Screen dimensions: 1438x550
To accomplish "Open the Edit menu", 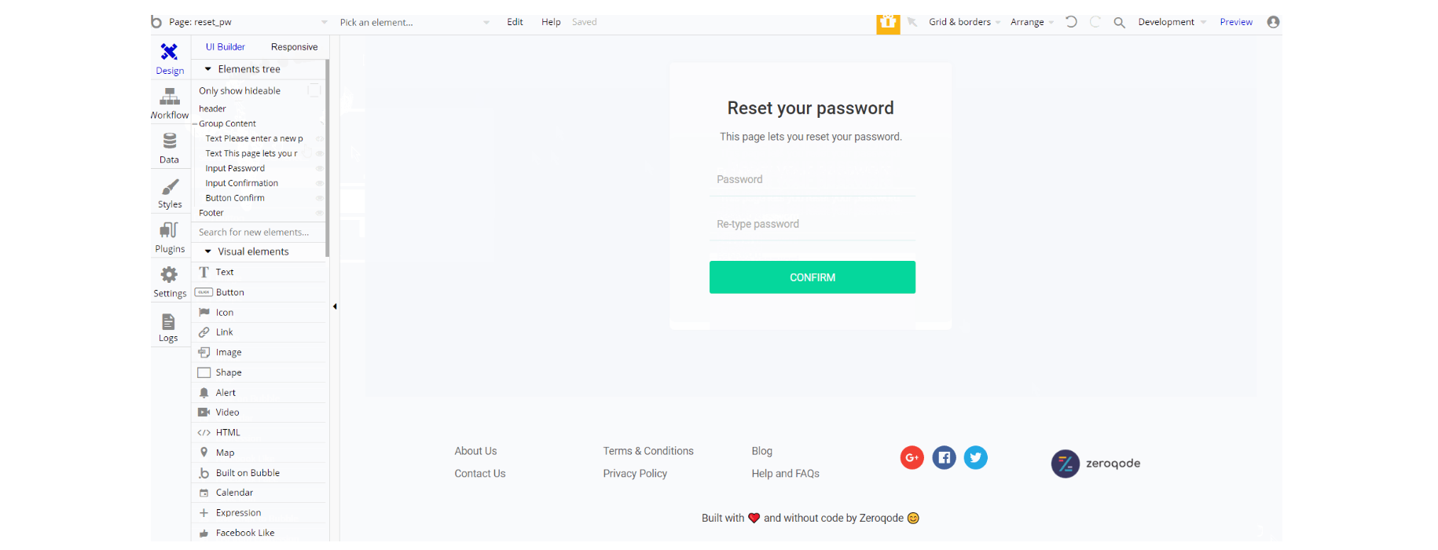I will [515, 22].
